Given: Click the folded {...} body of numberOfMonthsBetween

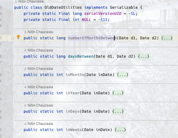Looking at the screenshot, I should coord(167,38).
